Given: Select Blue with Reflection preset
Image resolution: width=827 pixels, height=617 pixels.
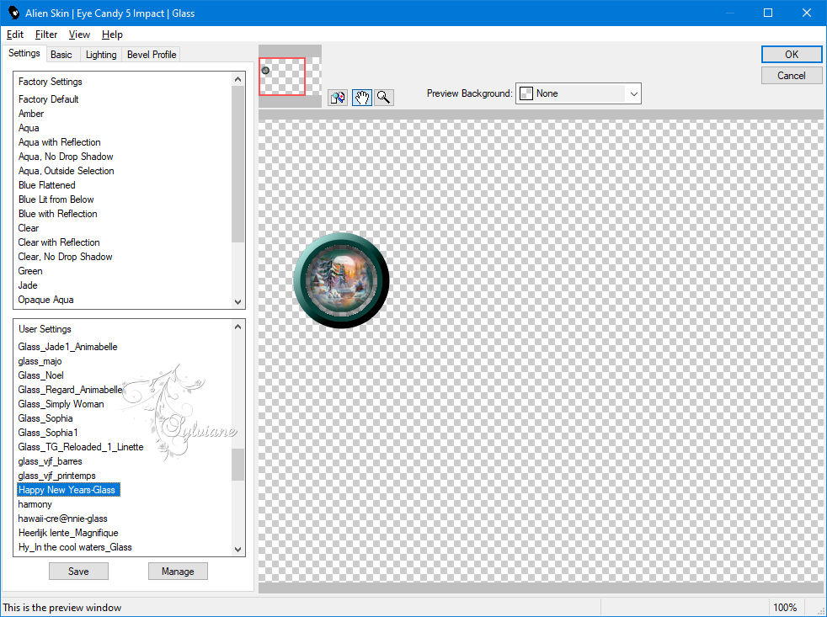Looking at the screenshot, I should 57,214.
